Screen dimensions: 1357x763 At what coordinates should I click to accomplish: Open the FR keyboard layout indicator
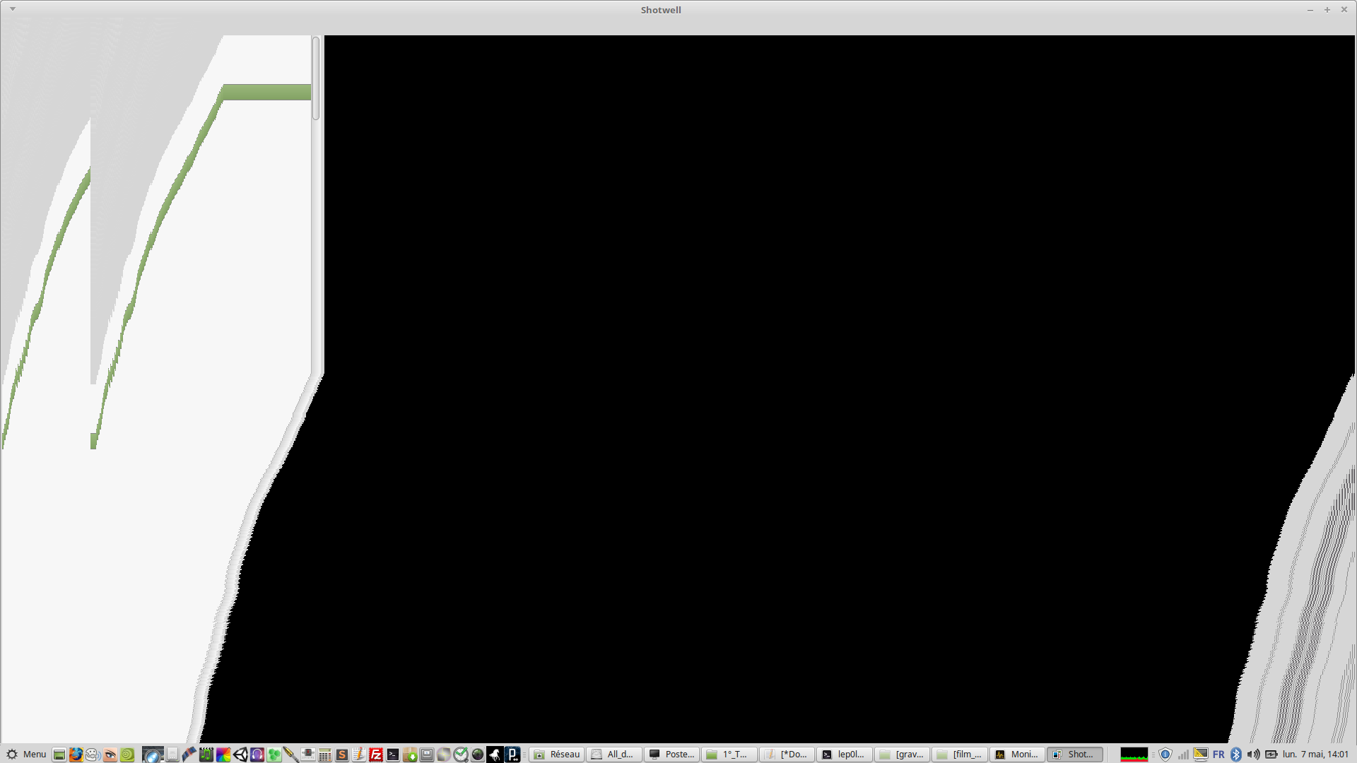1218,755
